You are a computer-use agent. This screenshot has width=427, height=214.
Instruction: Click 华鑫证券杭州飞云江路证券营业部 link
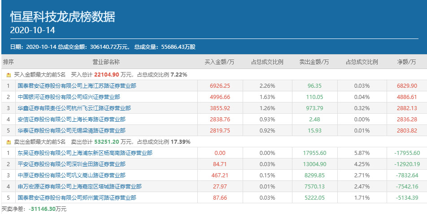point(74,108)
